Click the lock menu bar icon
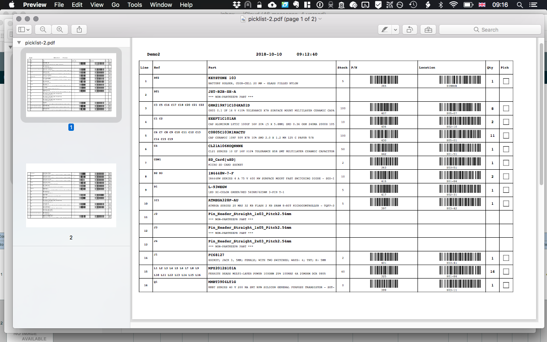The image size is (547, 342). coord(259,5)
